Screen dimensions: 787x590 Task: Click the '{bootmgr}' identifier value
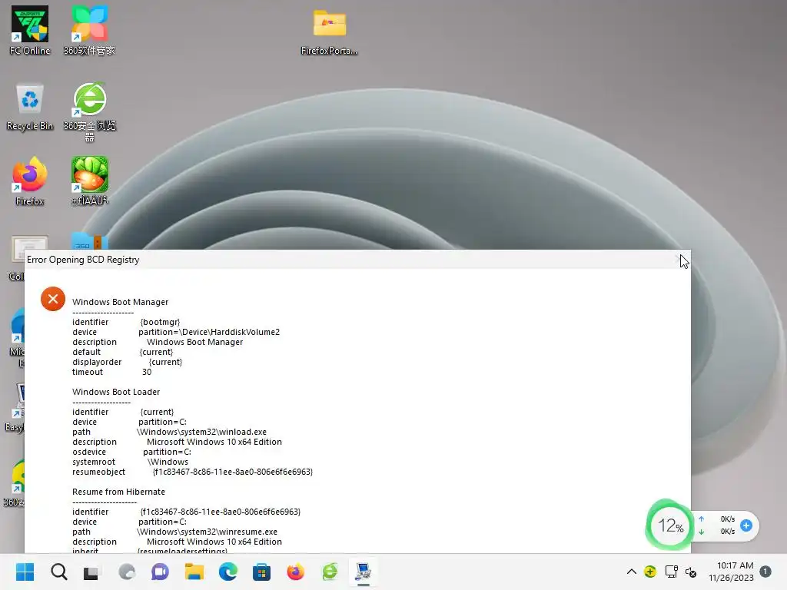[x=160, y=322]
